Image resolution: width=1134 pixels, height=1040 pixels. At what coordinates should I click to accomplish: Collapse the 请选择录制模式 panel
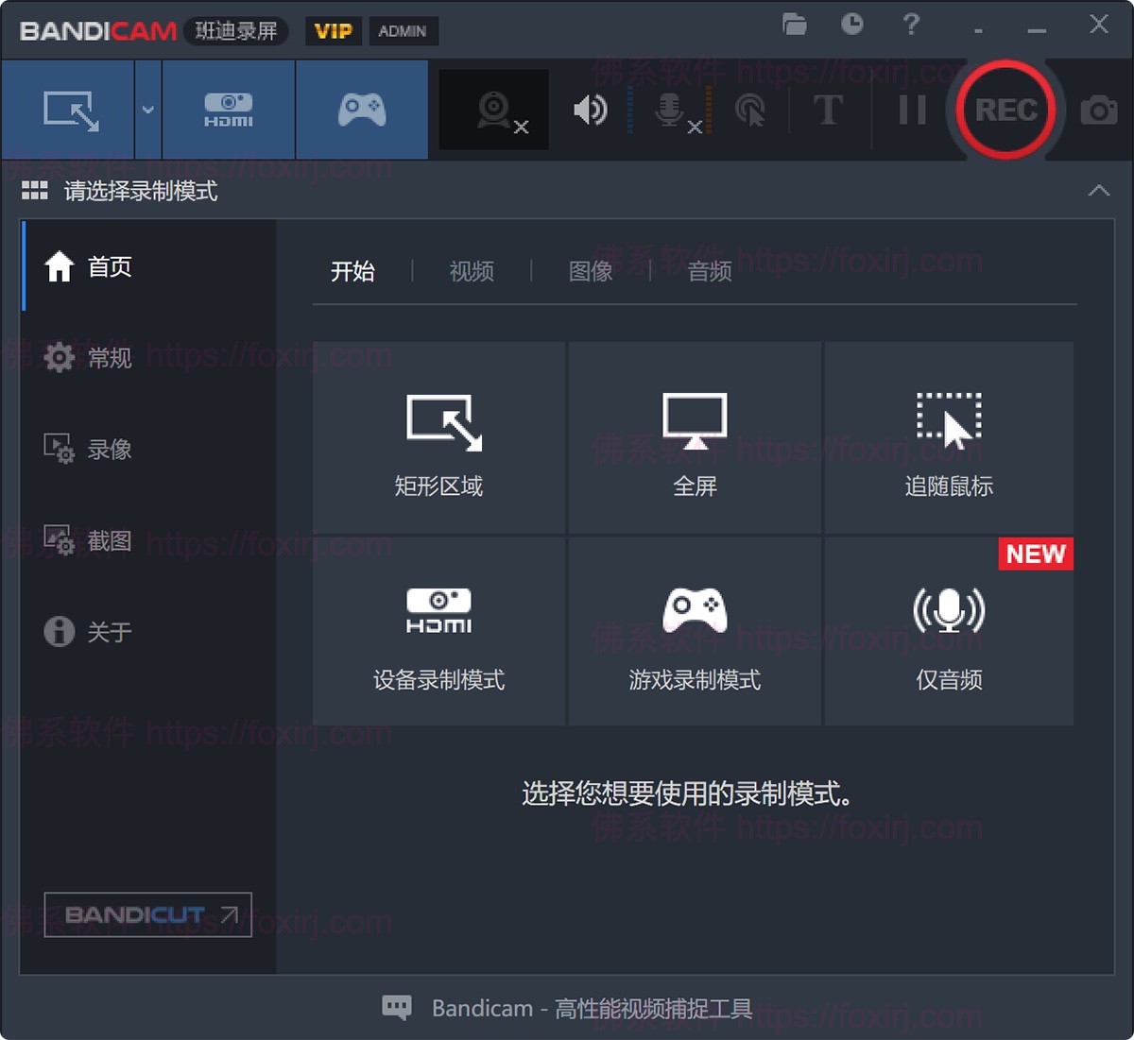pyautogui.click(x=1098, y=189)
